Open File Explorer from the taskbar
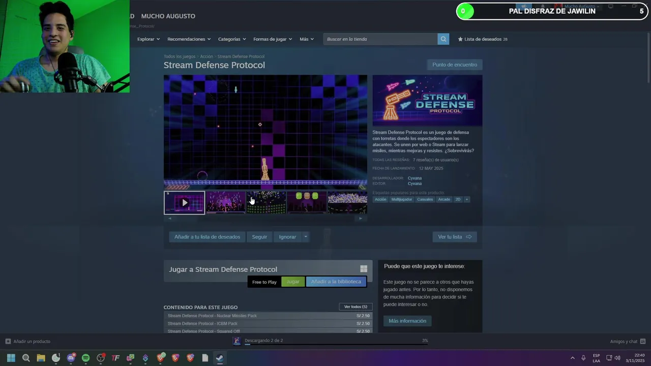651x366 pixels. 41,358
